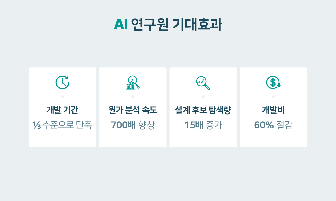Click empty area of 개발비 card bottom
The image size is (336, 201).
pos(274,139)
